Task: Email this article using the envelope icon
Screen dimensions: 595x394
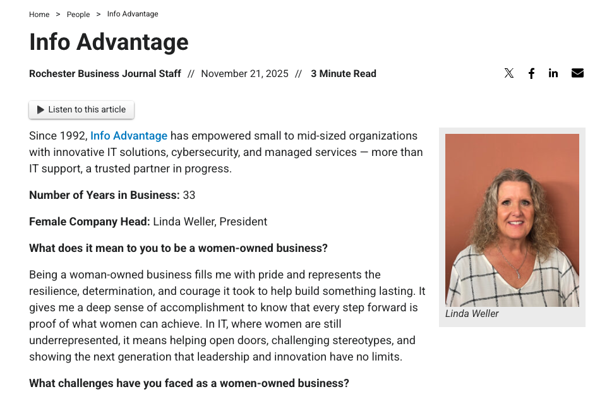Action: (577, 73)
